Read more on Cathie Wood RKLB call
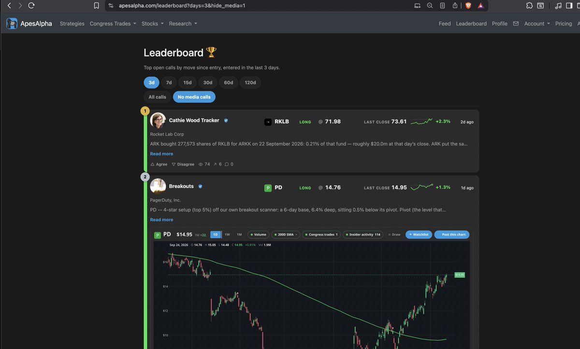 pyautogui.click(x=161, y=154)
